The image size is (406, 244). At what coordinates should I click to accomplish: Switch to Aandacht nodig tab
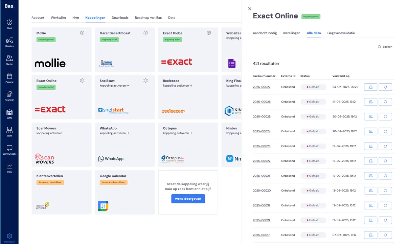(265, 33)
